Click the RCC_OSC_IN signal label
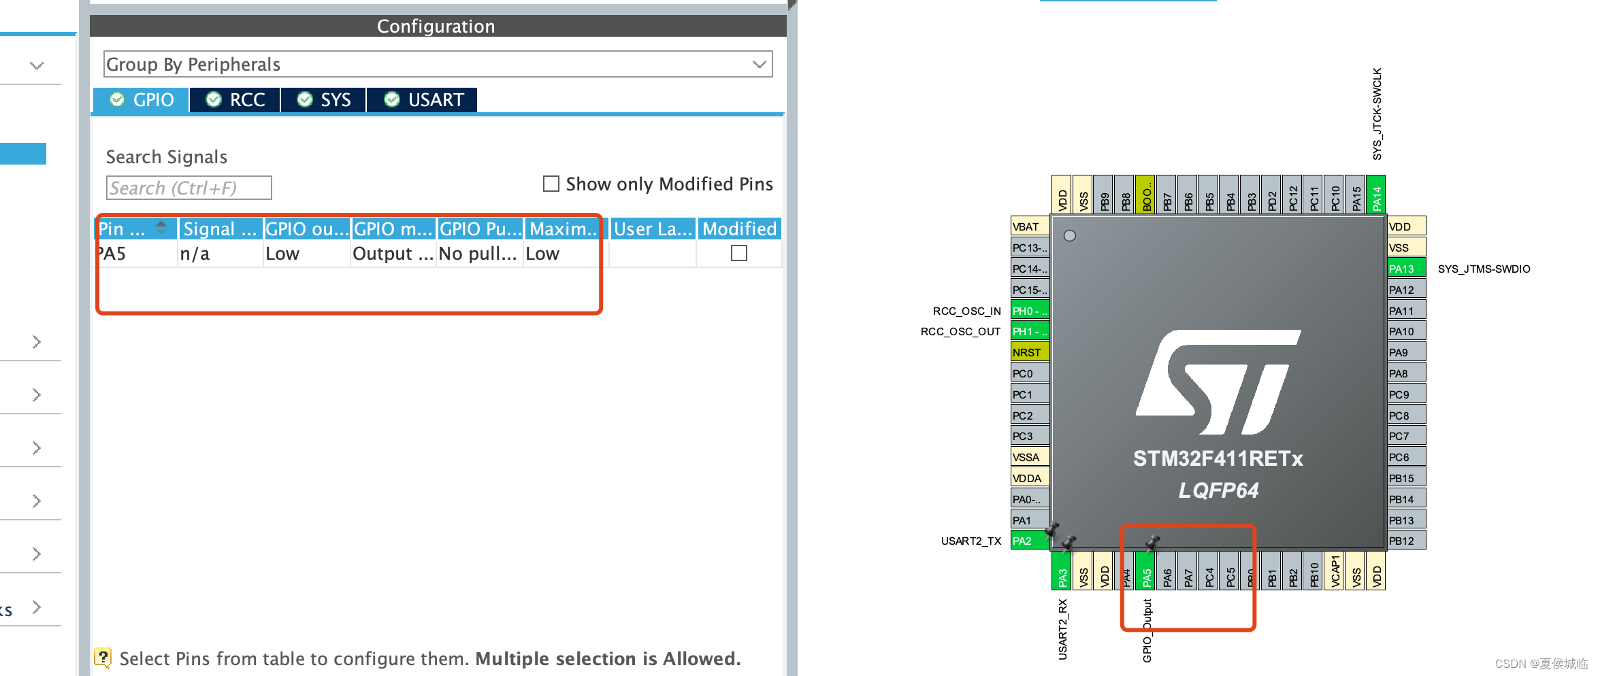The height and width of the screenshot is (676, 1598). (x=966, y=311)
